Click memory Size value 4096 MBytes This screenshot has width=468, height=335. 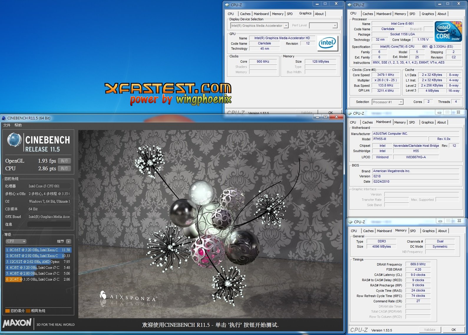[381, 246]
